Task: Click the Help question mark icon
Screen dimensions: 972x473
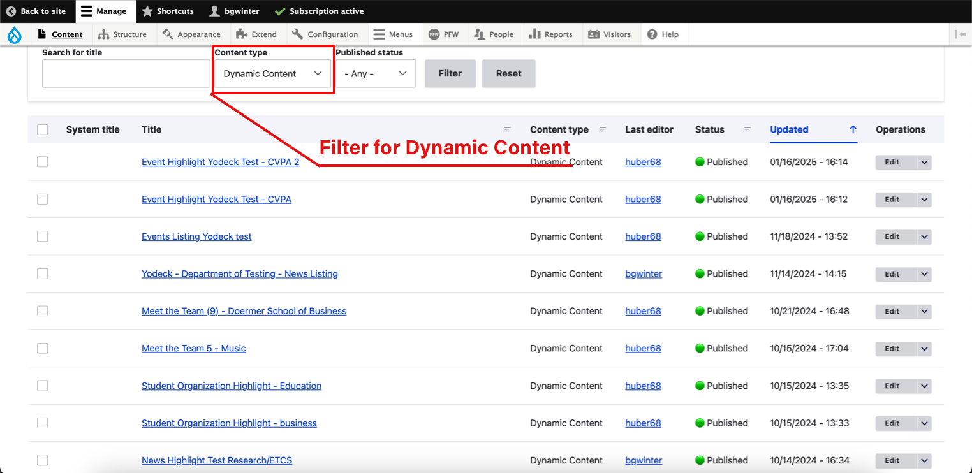Action: coord(652,34)
